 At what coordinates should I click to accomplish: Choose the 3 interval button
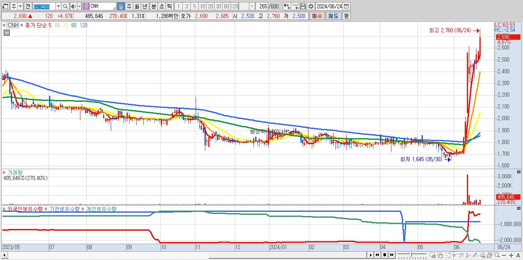(186, 6)
